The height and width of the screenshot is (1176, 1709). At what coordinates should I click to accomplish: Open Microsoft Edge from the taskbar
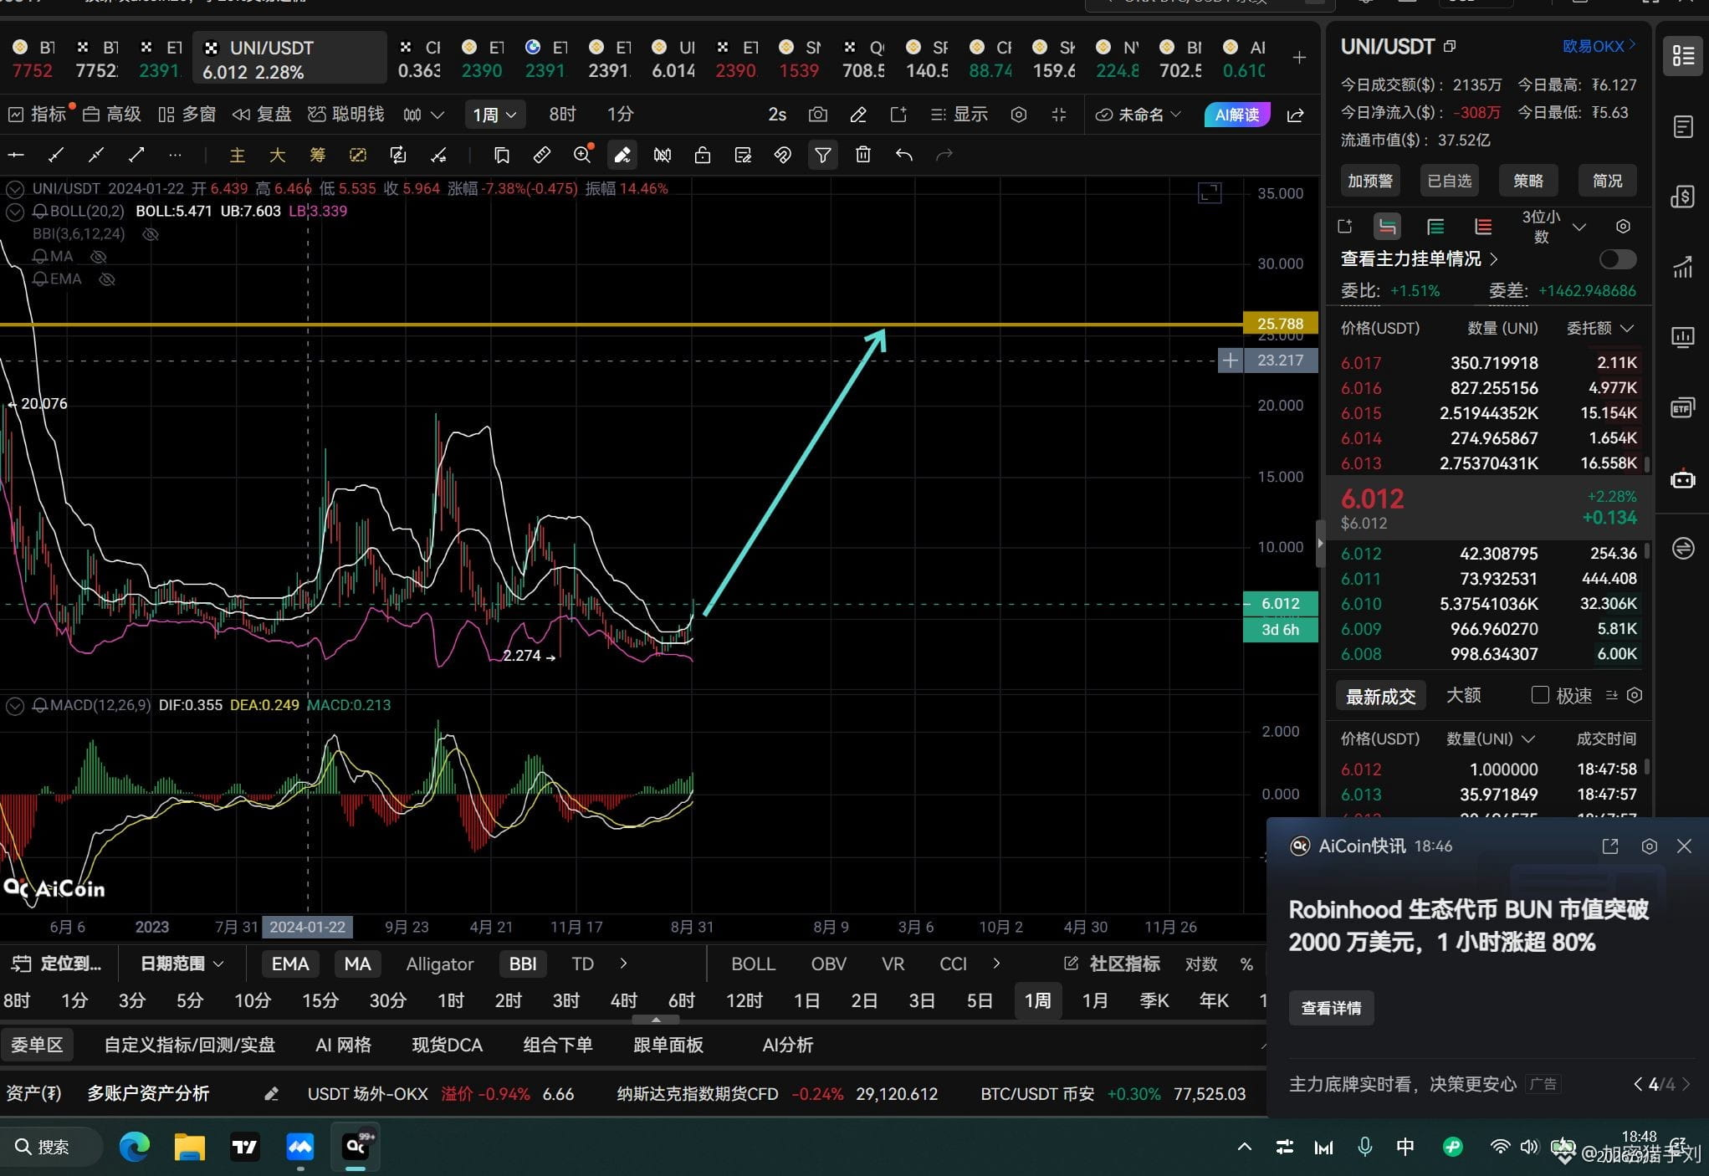pos(134,1147)
